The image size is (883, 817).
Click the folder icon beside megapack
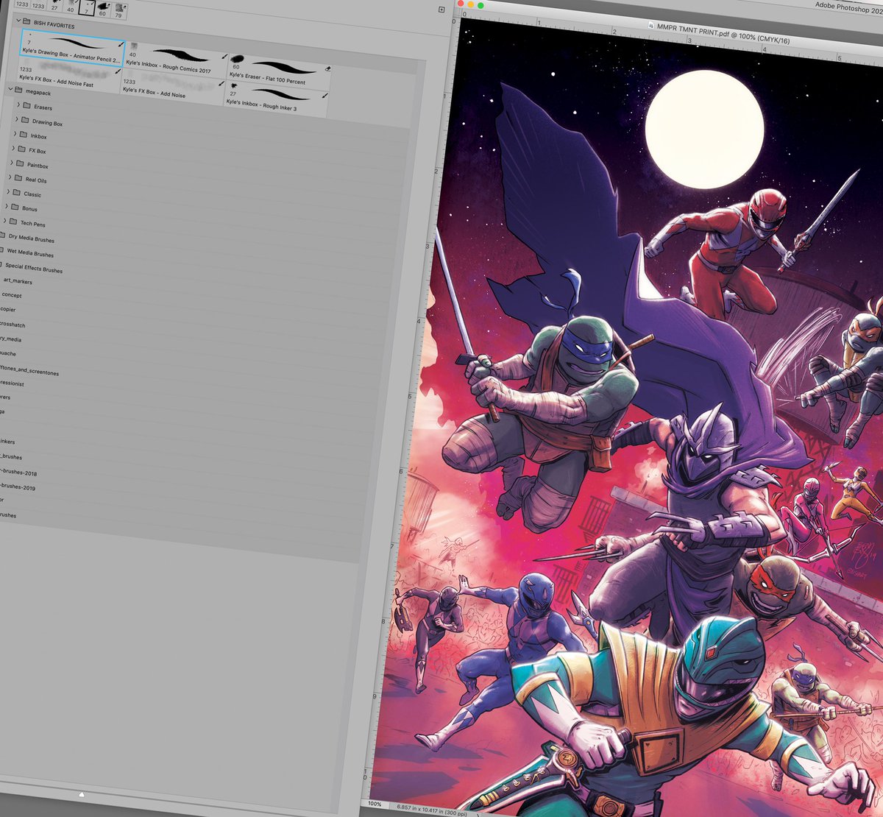tap(19, 91)
